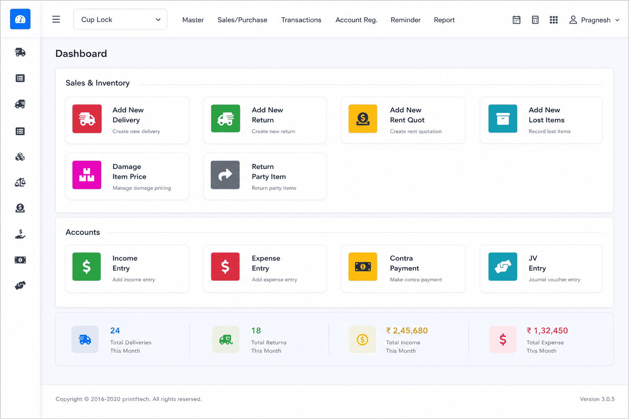
Task: Click the Version 3.0.5 footer text
Action: pyautogui.click(x=597, y=399)
